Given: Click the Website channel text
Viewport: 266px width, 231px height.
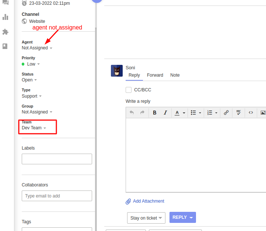Looking at the screenshot, I should [37, 21].
